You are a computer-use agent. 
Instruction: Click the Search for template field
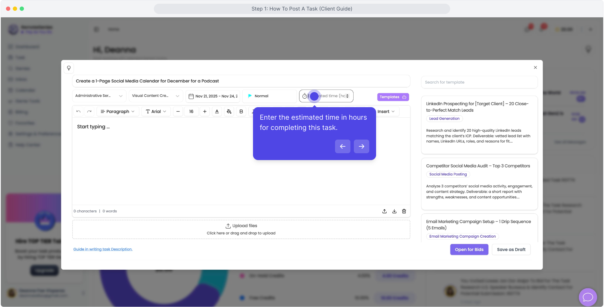pos(479,82)
